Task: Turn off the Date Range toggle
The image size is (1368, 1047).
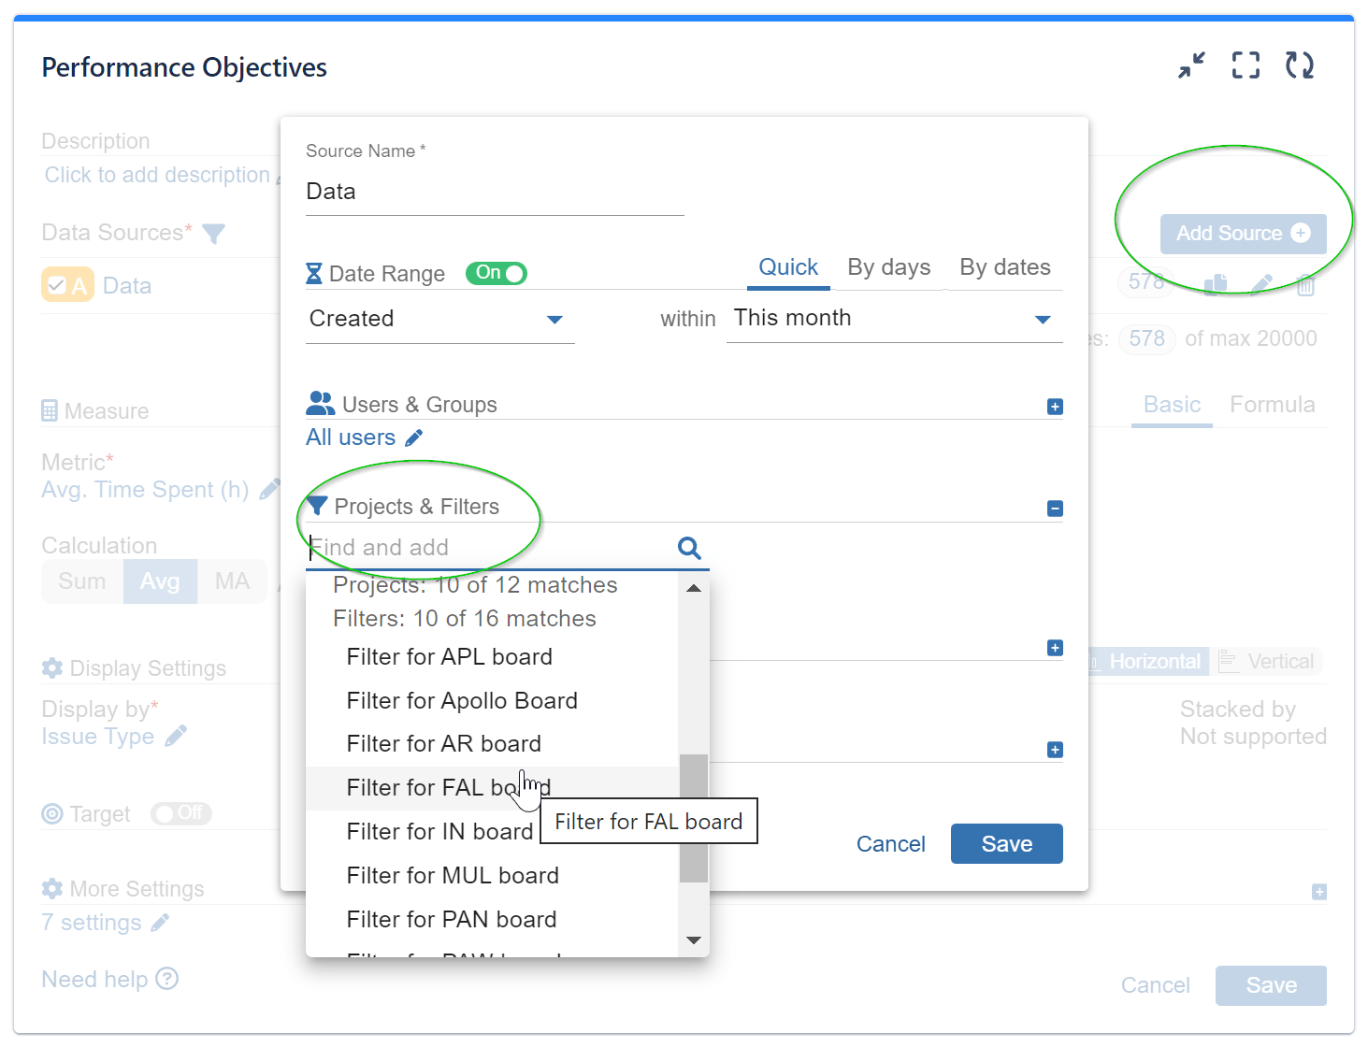Action: (496, 273)
